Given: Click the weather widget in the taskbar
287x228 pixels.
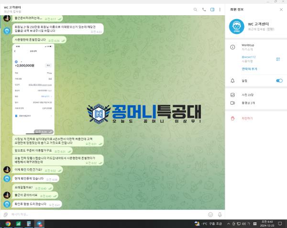Looking at the screenshot, I should coord(208,224).
